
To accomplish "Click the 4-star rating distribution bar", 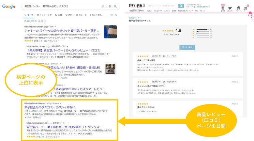I will (203, 31).
